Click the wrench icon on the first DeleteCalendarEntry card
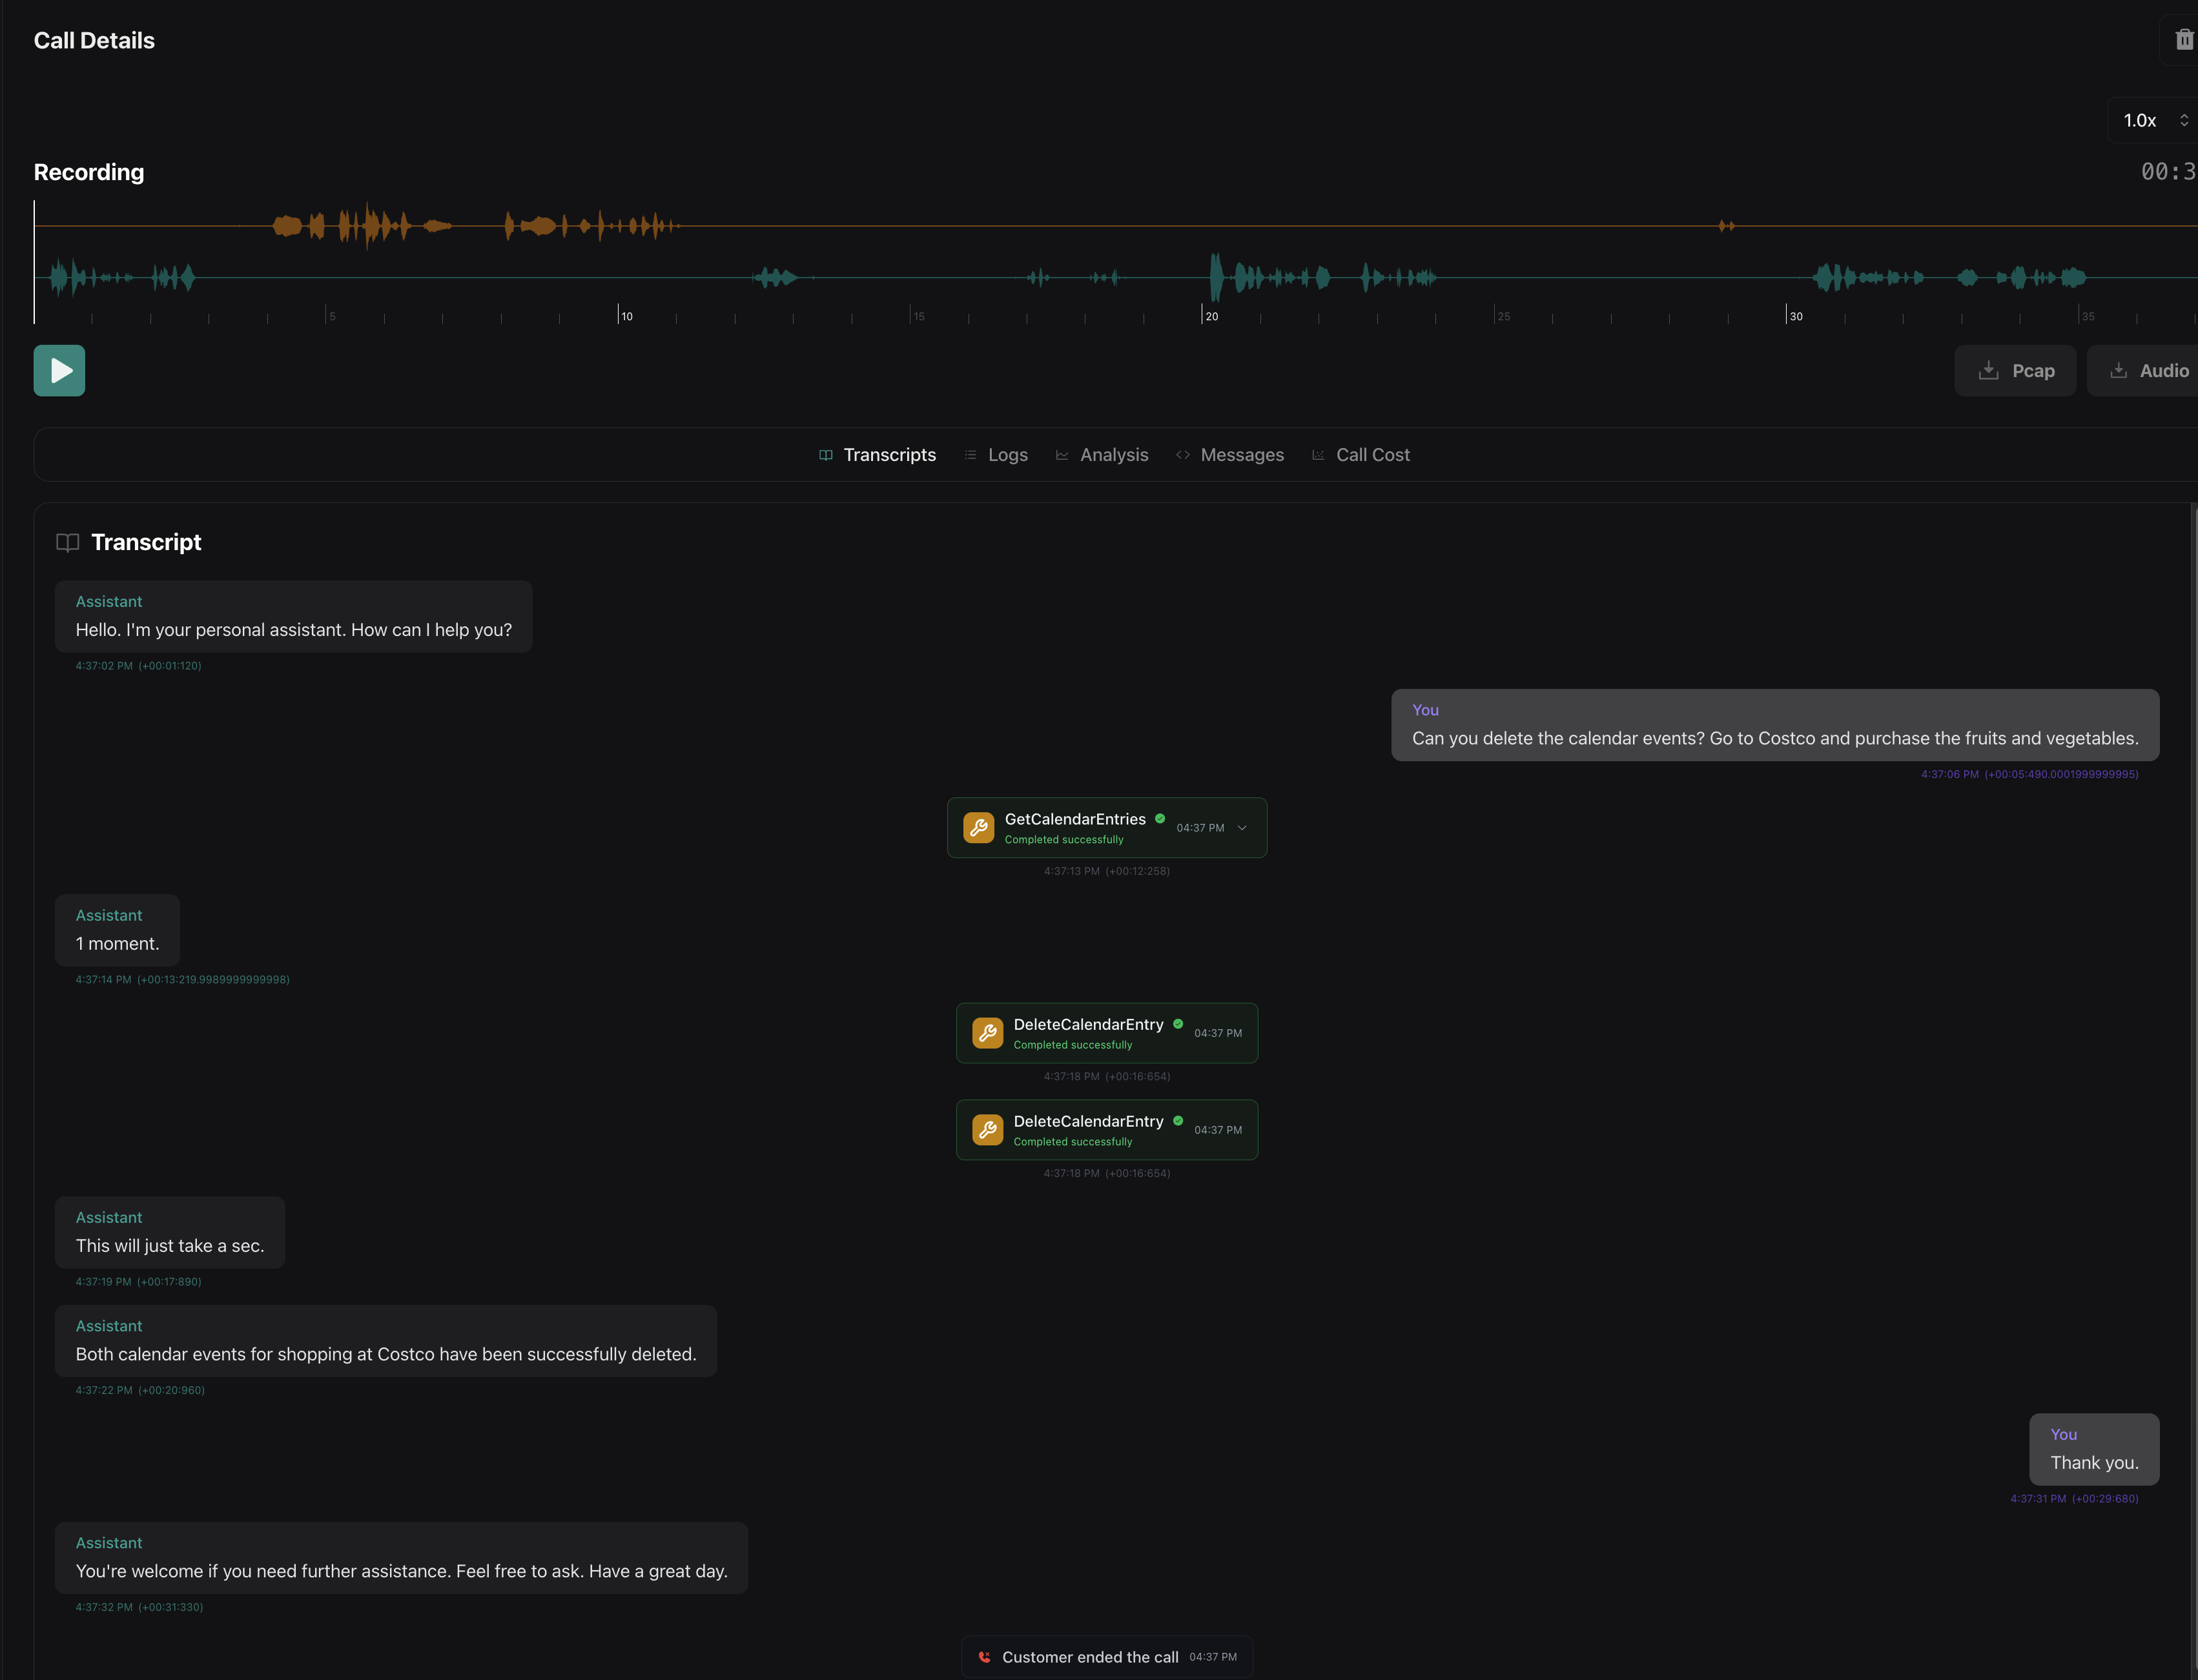Viewport: 2198px width, 1680px height. click(988, 1032)
